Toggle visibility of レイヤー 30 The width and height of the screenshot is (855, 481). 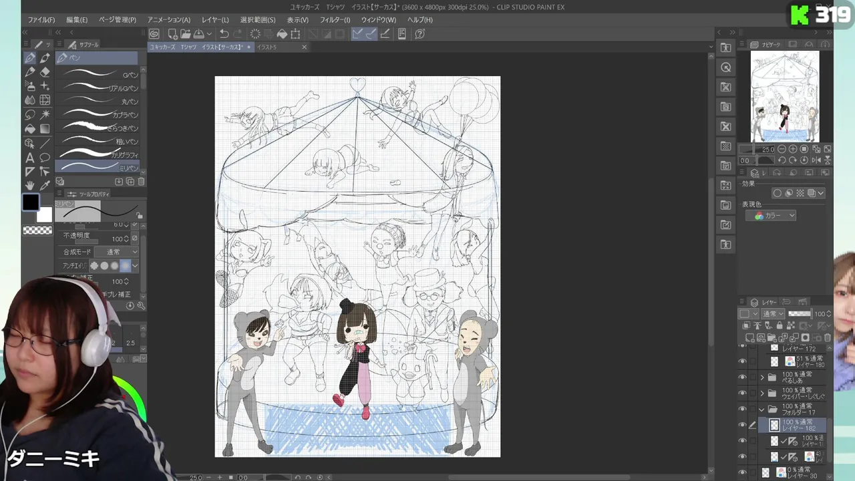click(x=742, y=473)
